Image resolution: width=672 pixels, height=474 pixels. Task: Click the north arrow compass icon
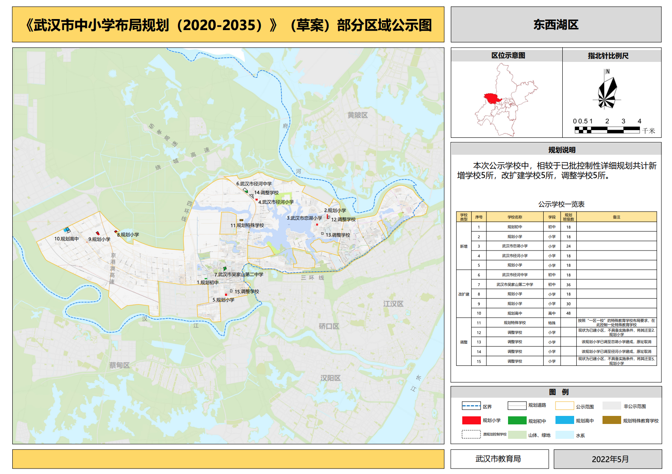607,90
